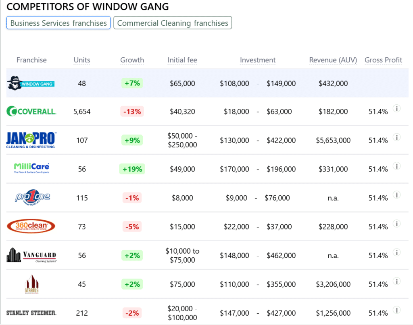
Task: Click the $50,000 - $250,000 fee for Jan-Pro
Action: pyautogui.click(x=182, y=140)
